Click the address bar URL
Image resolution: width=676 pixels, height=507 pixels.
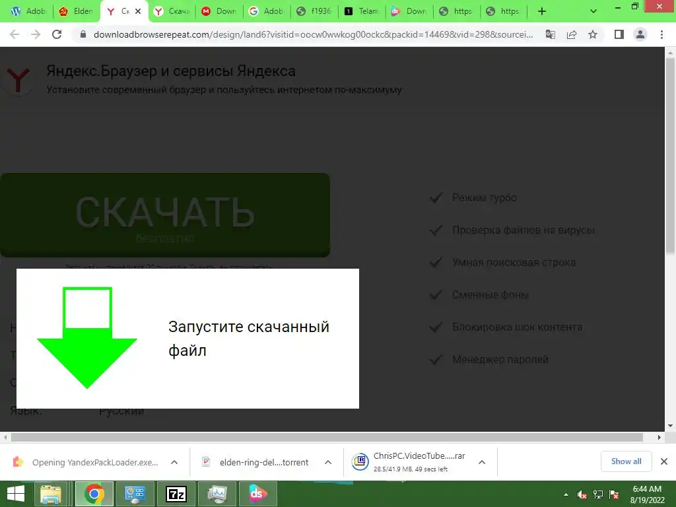click(313, 34)
